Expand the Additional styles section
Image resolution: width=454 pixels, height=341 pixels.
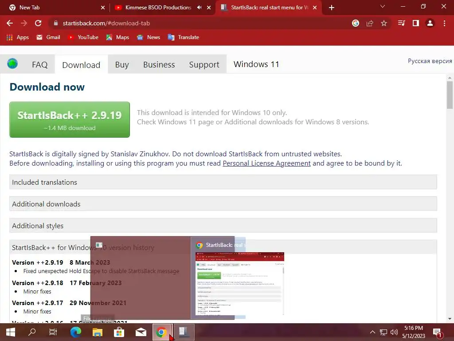pos(223,226)
